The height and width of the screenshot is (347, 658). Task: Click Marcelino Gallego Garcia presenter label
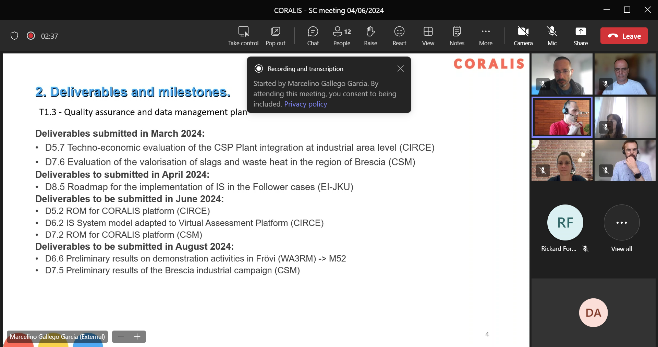[57, 337]
